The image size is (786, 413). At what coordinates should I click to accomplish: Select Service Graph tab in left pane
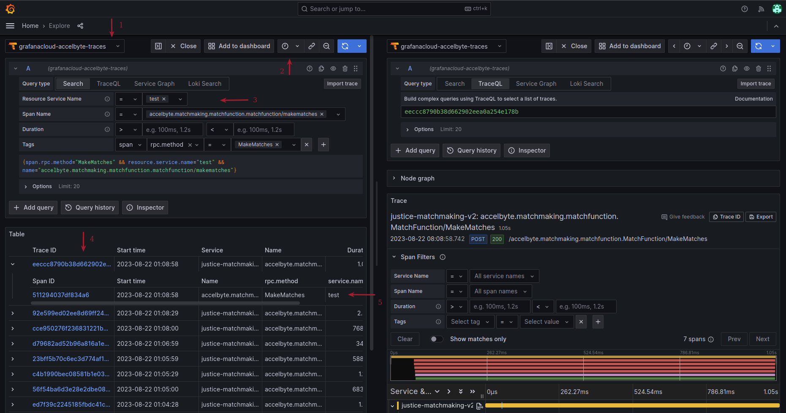[x=154, y=84]
